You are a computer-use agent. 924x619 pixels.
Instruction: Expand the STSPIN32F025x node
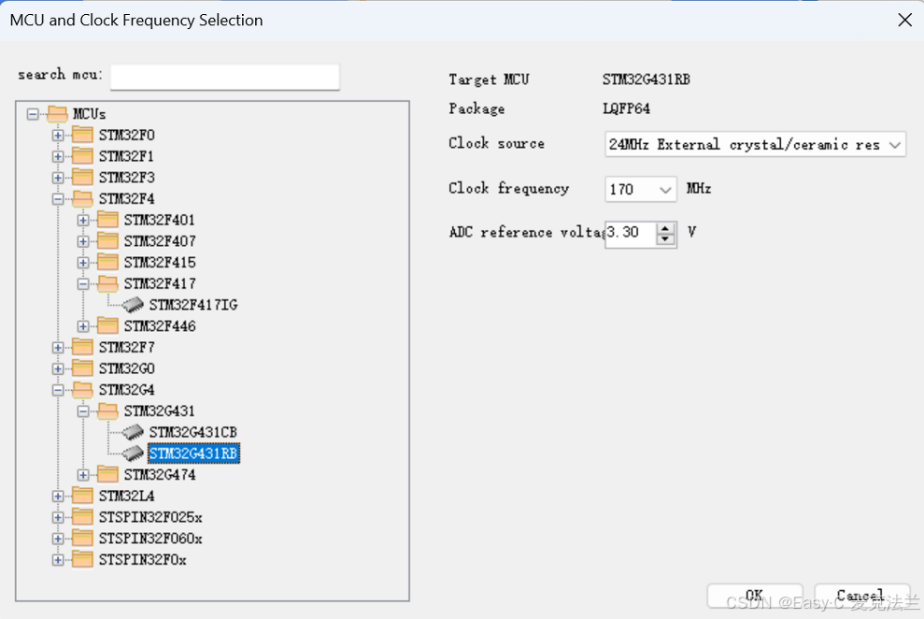pos(57,517)
